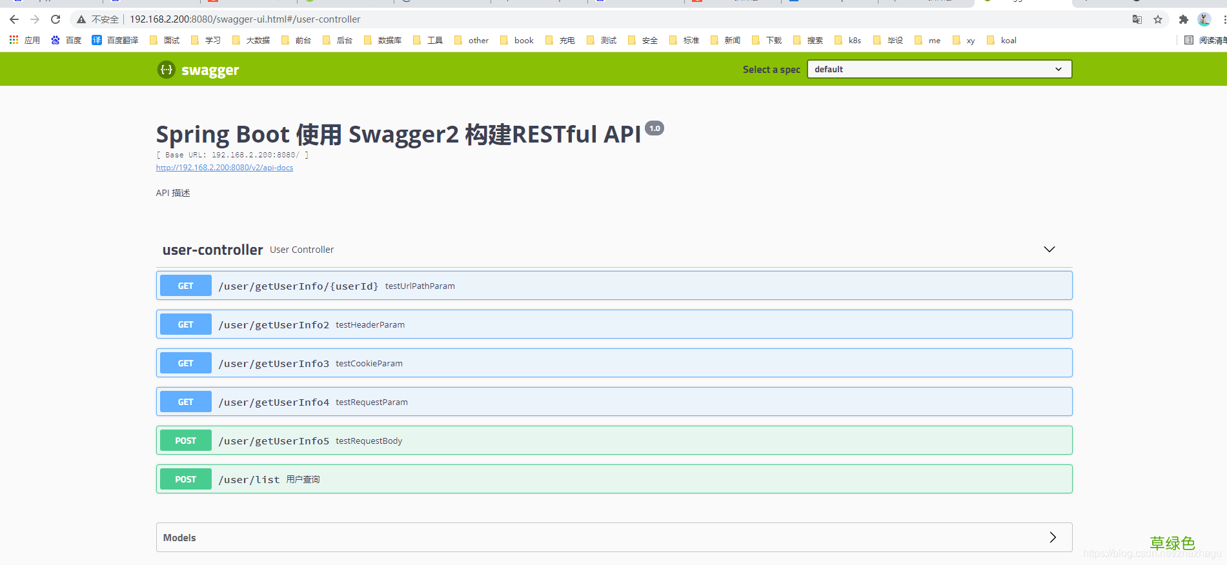Image resolution: width=1227 pixels, height=565 pixels.
Task: Click the Base URL text line
Action: 232,155
